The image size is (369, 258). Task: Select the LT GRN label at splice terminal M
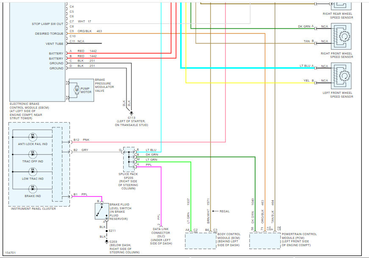pos(151,160)
